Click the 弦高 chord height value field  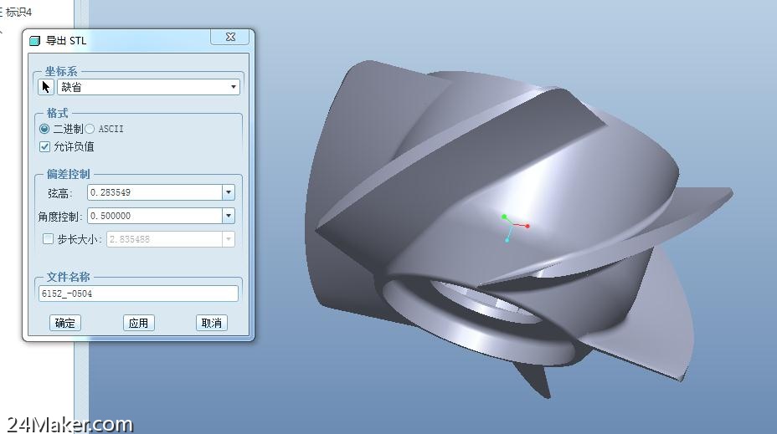tap(155, 192)
